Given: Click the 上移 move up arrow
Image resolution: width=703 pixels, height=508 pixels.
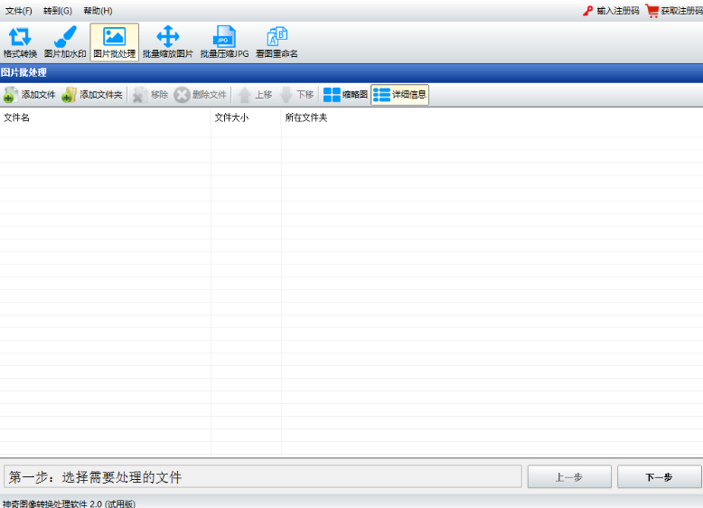Looking at the screenshot, I should tap(255, 95).
